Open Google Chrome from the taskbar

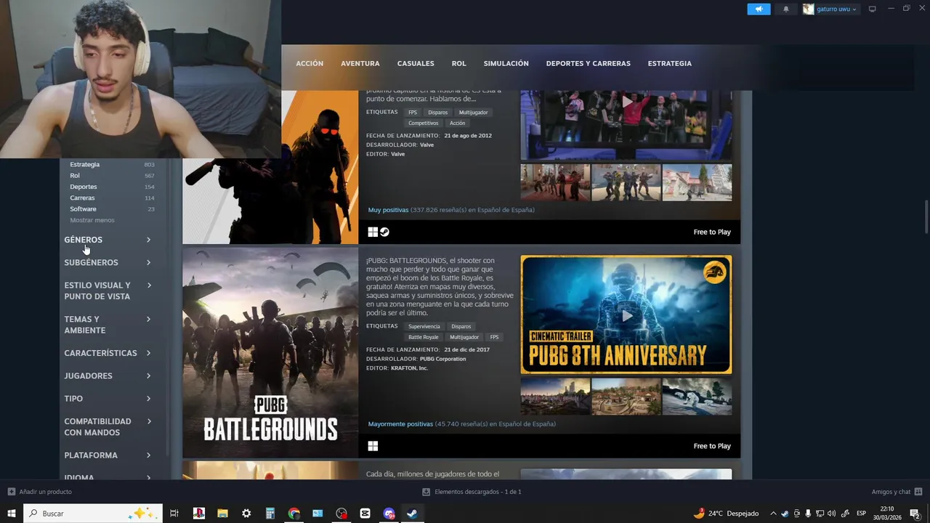coord(294,514)
